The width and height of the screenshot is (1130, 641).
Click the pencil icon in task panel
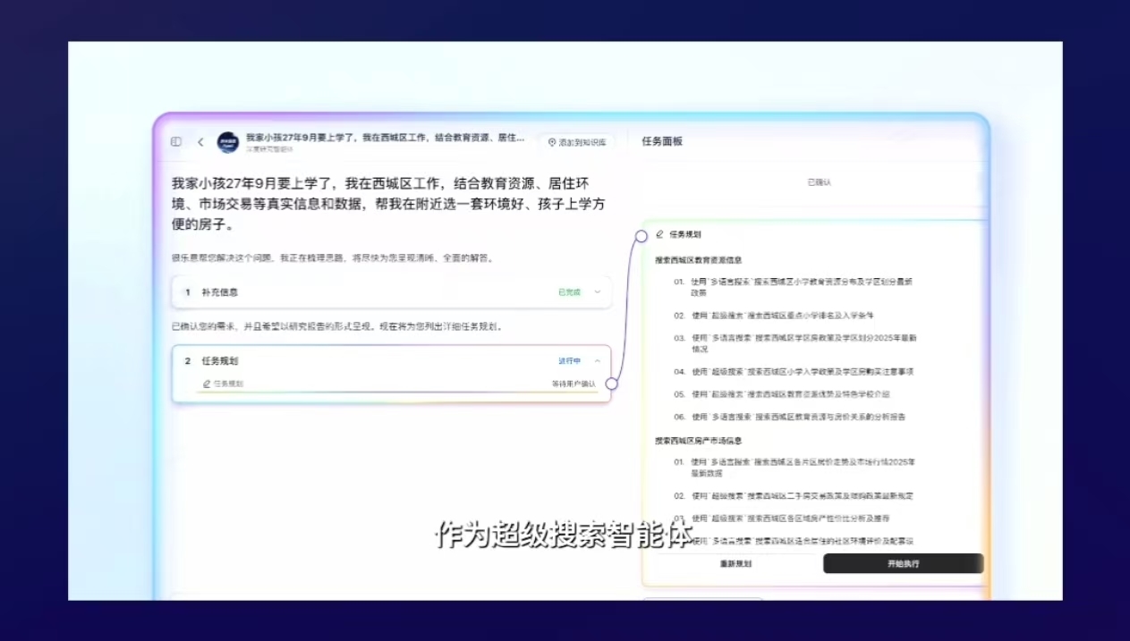[x=659, y=234]
